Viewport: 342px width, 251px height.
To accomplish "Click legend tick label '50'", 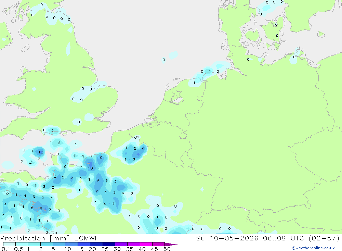I will click(x=167, y=249).
